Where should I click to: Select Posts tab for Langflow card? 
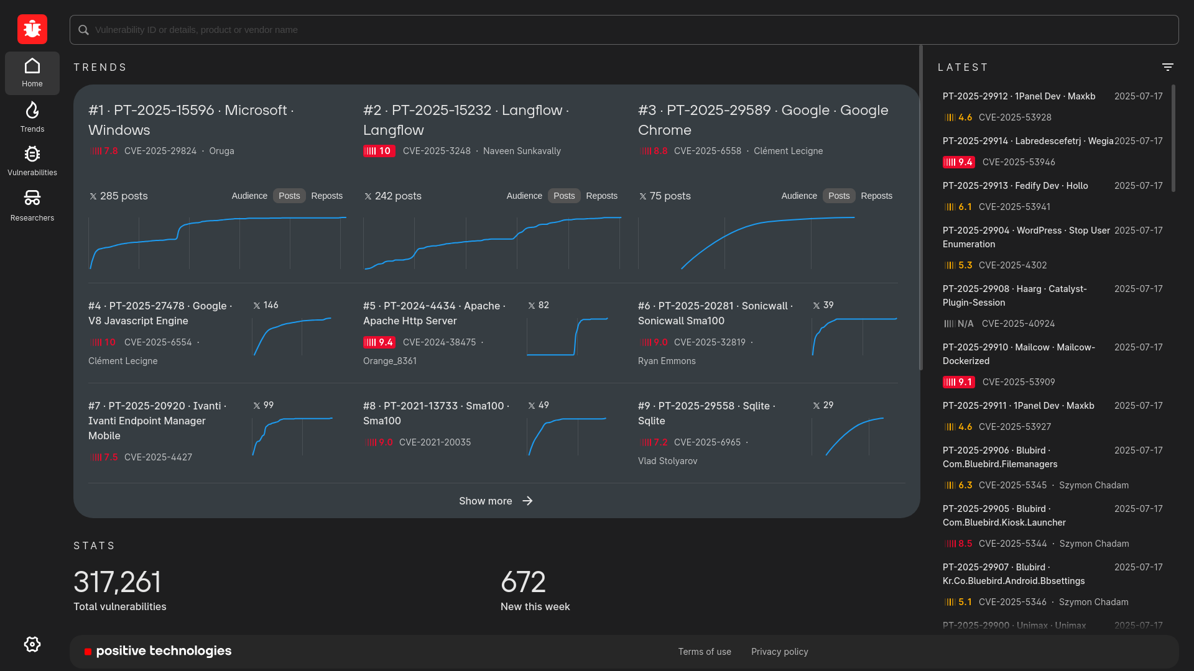click(564, 196)
